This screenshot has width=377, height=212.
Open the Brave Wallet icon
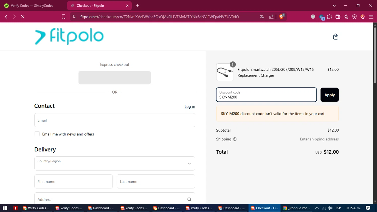click(338, 17)
